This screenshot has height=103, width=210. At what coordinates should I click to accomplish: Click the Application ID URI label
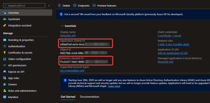(168, 49)
